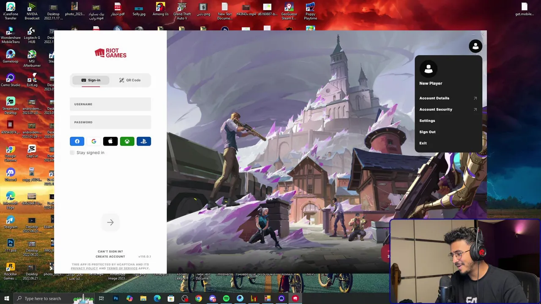
Task: Open File Explorer from the taskbar
Action: (143, 299)
